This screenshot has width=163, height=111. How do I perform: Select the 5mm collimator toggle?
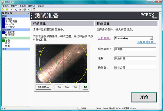point(67,87)
